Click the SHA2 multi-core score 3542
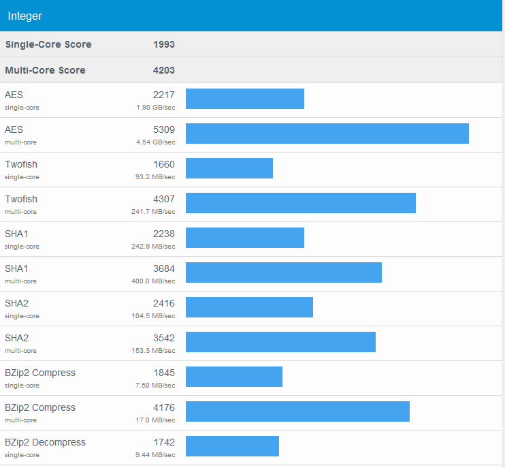Screen dimensions: 505x468 tap(163, 338)
